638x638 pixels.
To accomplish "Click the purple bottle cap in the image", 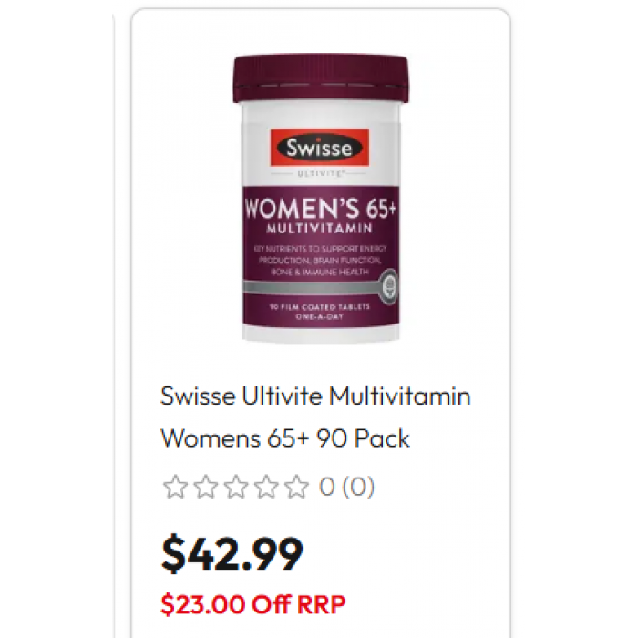I will click(321, 78).
